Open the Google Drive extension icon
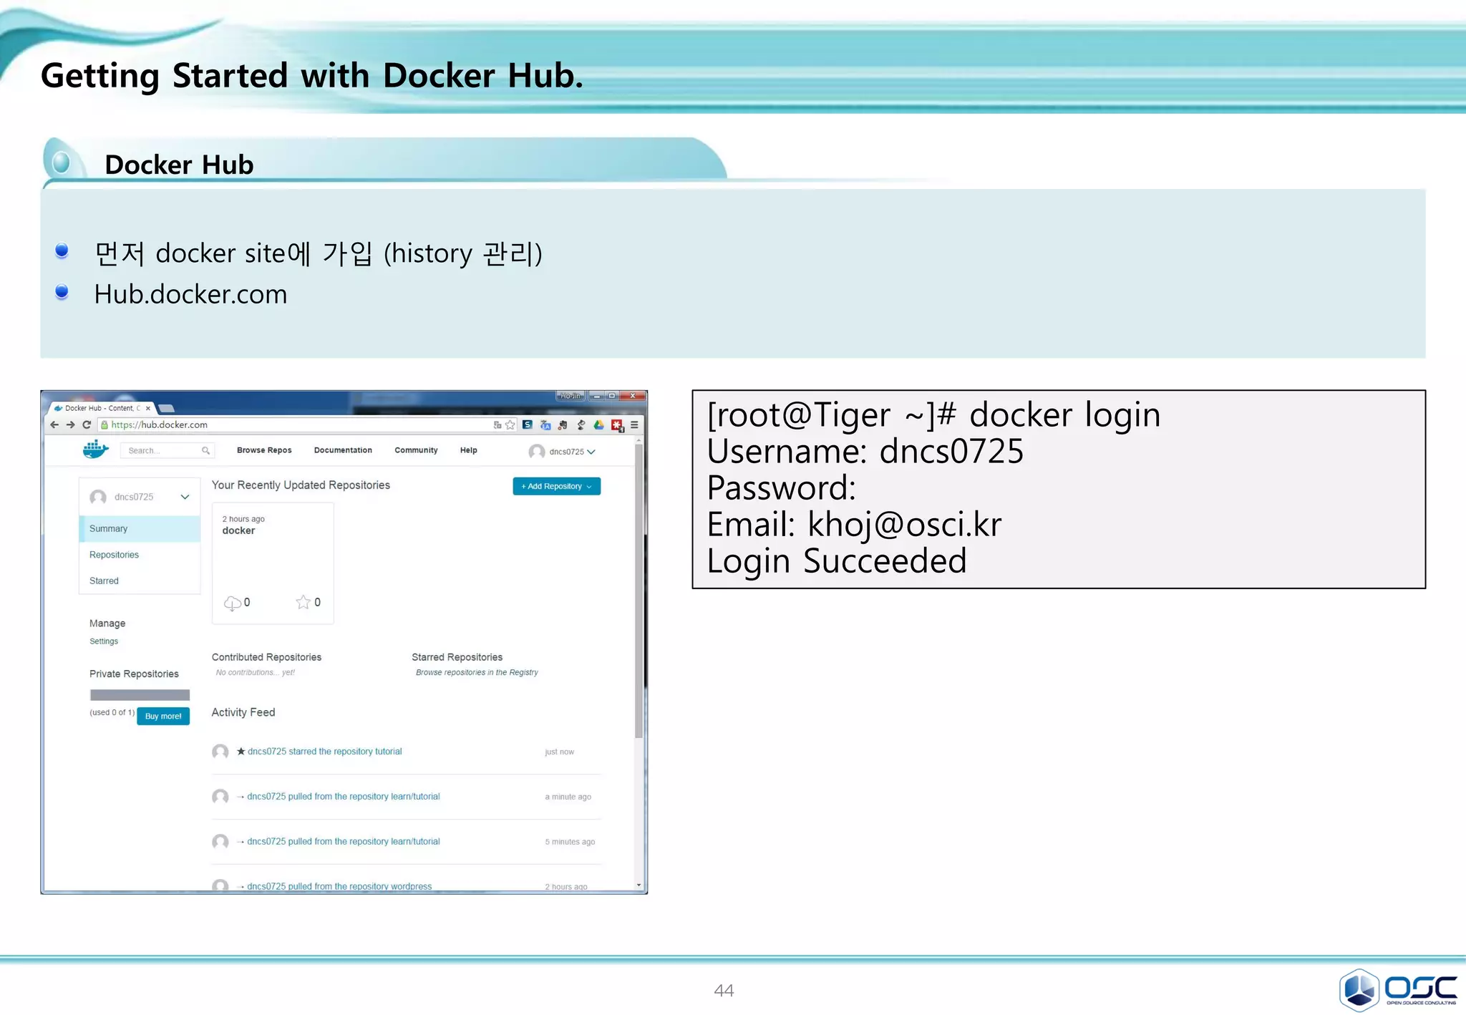The height and width of the screenshot is (1015, 1466). [598, 424]
